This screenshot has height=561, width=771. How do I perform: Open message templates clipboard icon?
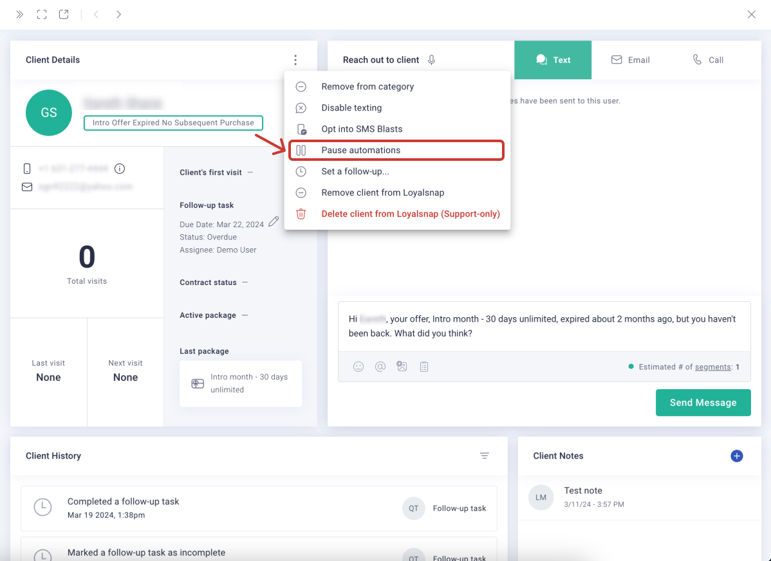(x=424, y=367)
